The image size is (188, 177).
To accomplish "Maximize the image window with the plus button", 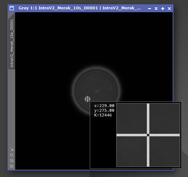I will [x=163, y=9].
